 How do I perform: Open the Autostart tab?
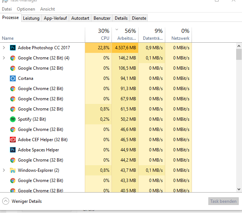coord(80,18)
